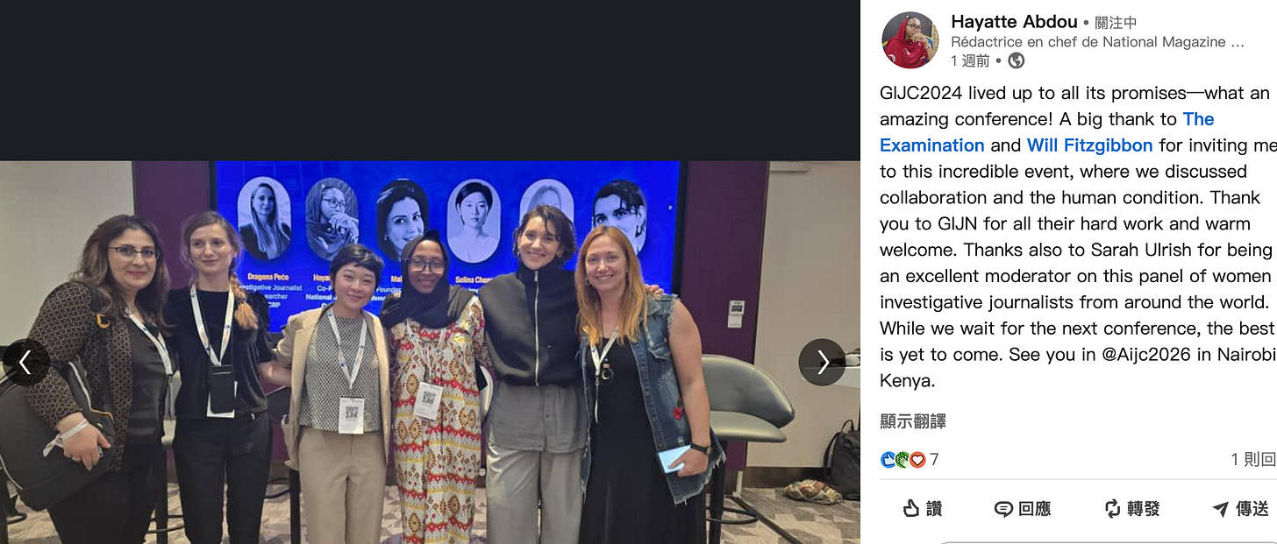Like the post with 讚 button
This screenshot has height=544, width=1277.
[x=922, y=508]
